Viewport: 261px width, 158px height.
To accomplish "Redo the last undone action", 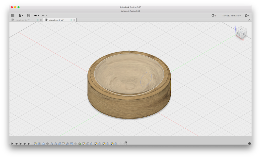I will [x=43, y=15].
